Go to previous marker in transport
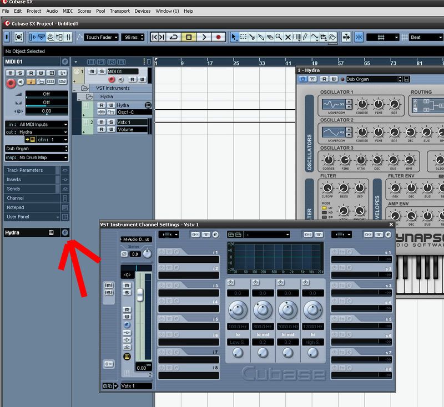Screen dimensions: 444x407 [154, 37]
